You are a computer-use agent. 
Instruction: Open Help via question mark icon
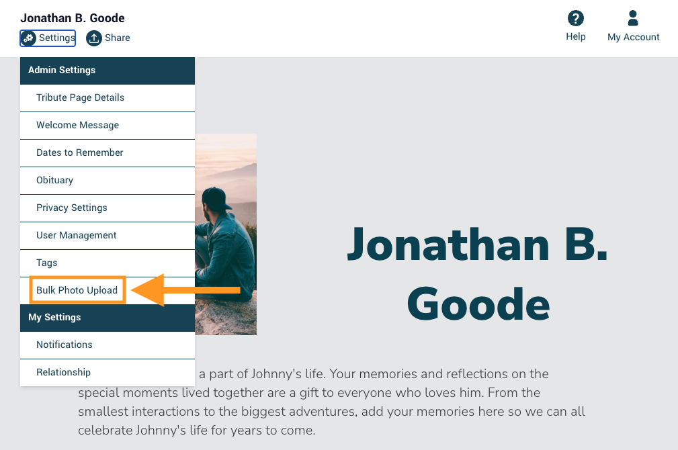point(575,18)
